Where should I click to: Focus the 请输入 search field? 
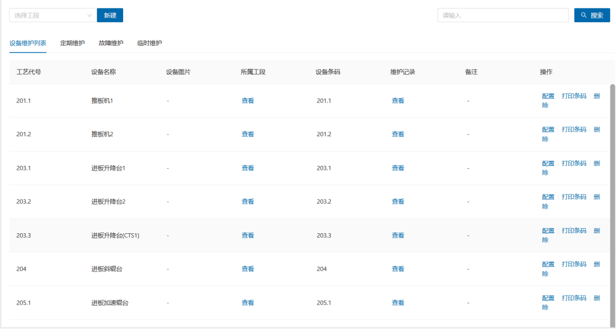click(503, 15)
